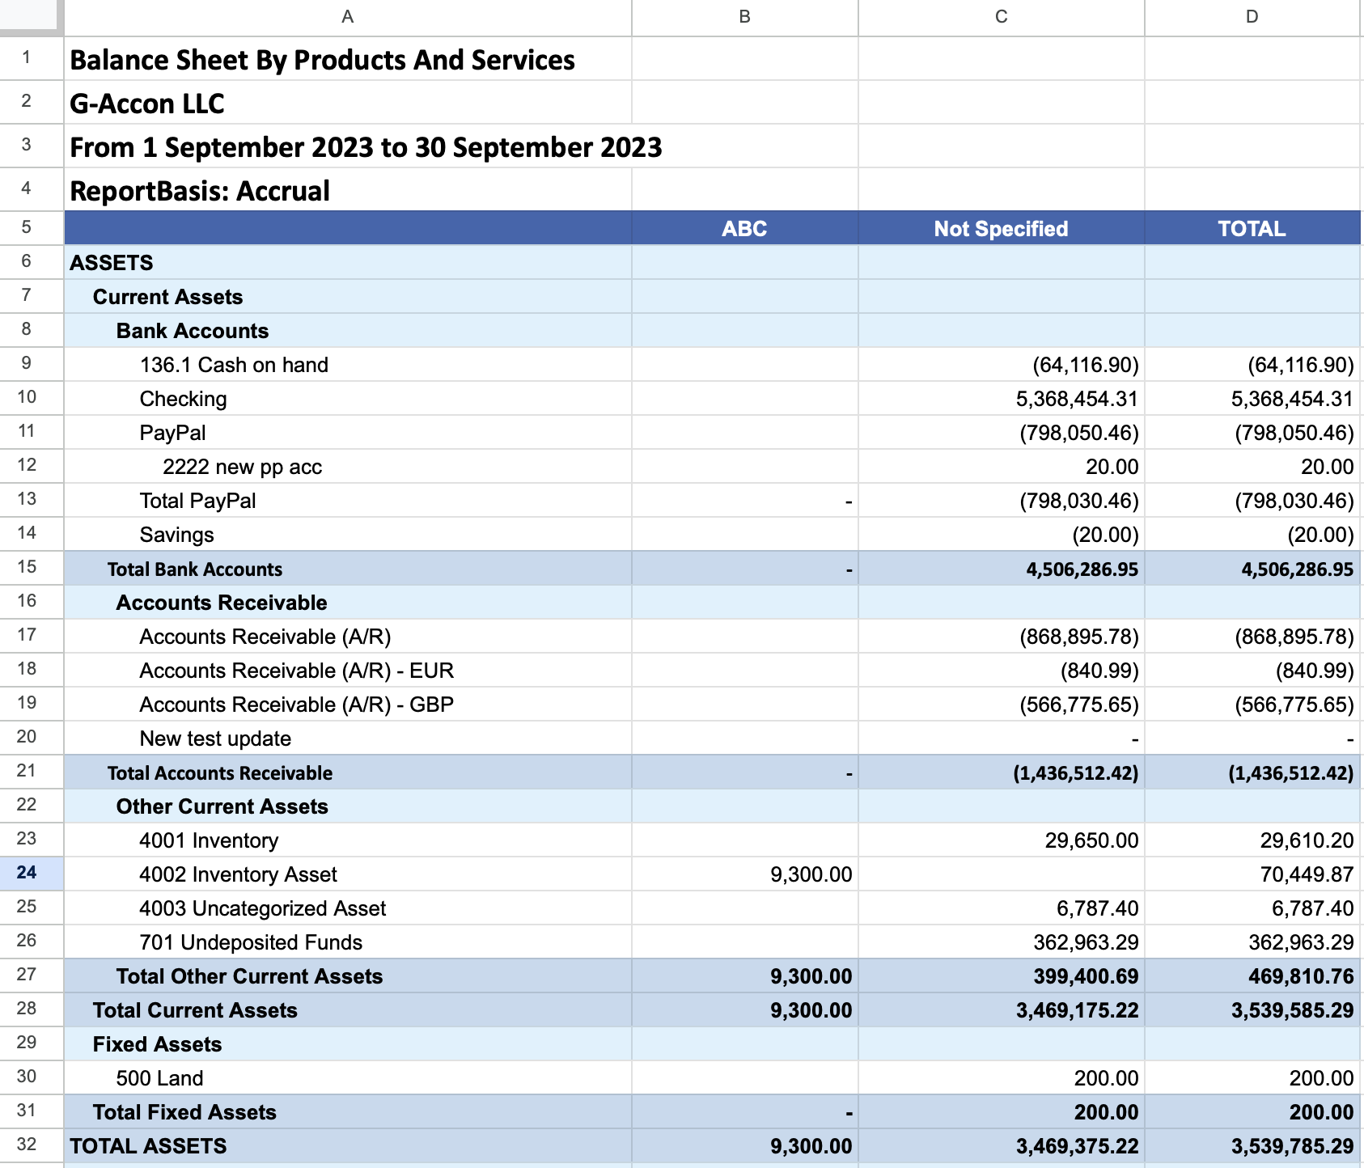
Task: Select the 'Total Fixed Assets' label cell
Action: [x=348, y=1111]
